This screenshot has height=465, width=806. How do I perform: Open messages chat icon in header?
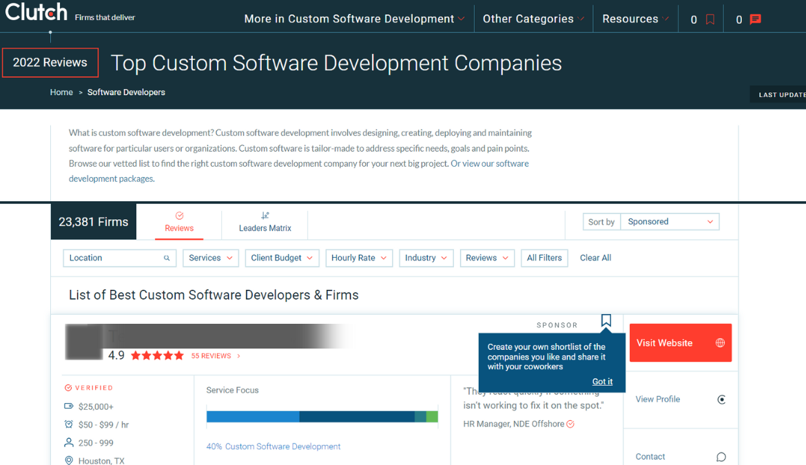point(756,19)
